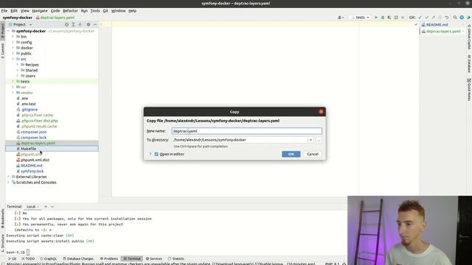Screen dimensions: 472x265
Task: Open the tests run configuration dropdown
Action: point(360,18)
